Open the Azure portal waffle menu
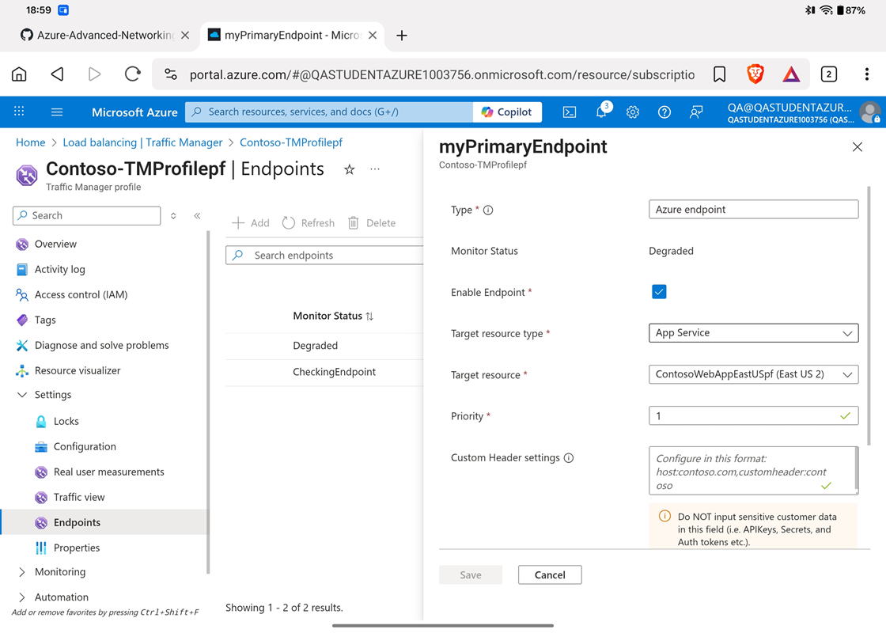The width and height of the screenshot is (886, 633). 19,112
